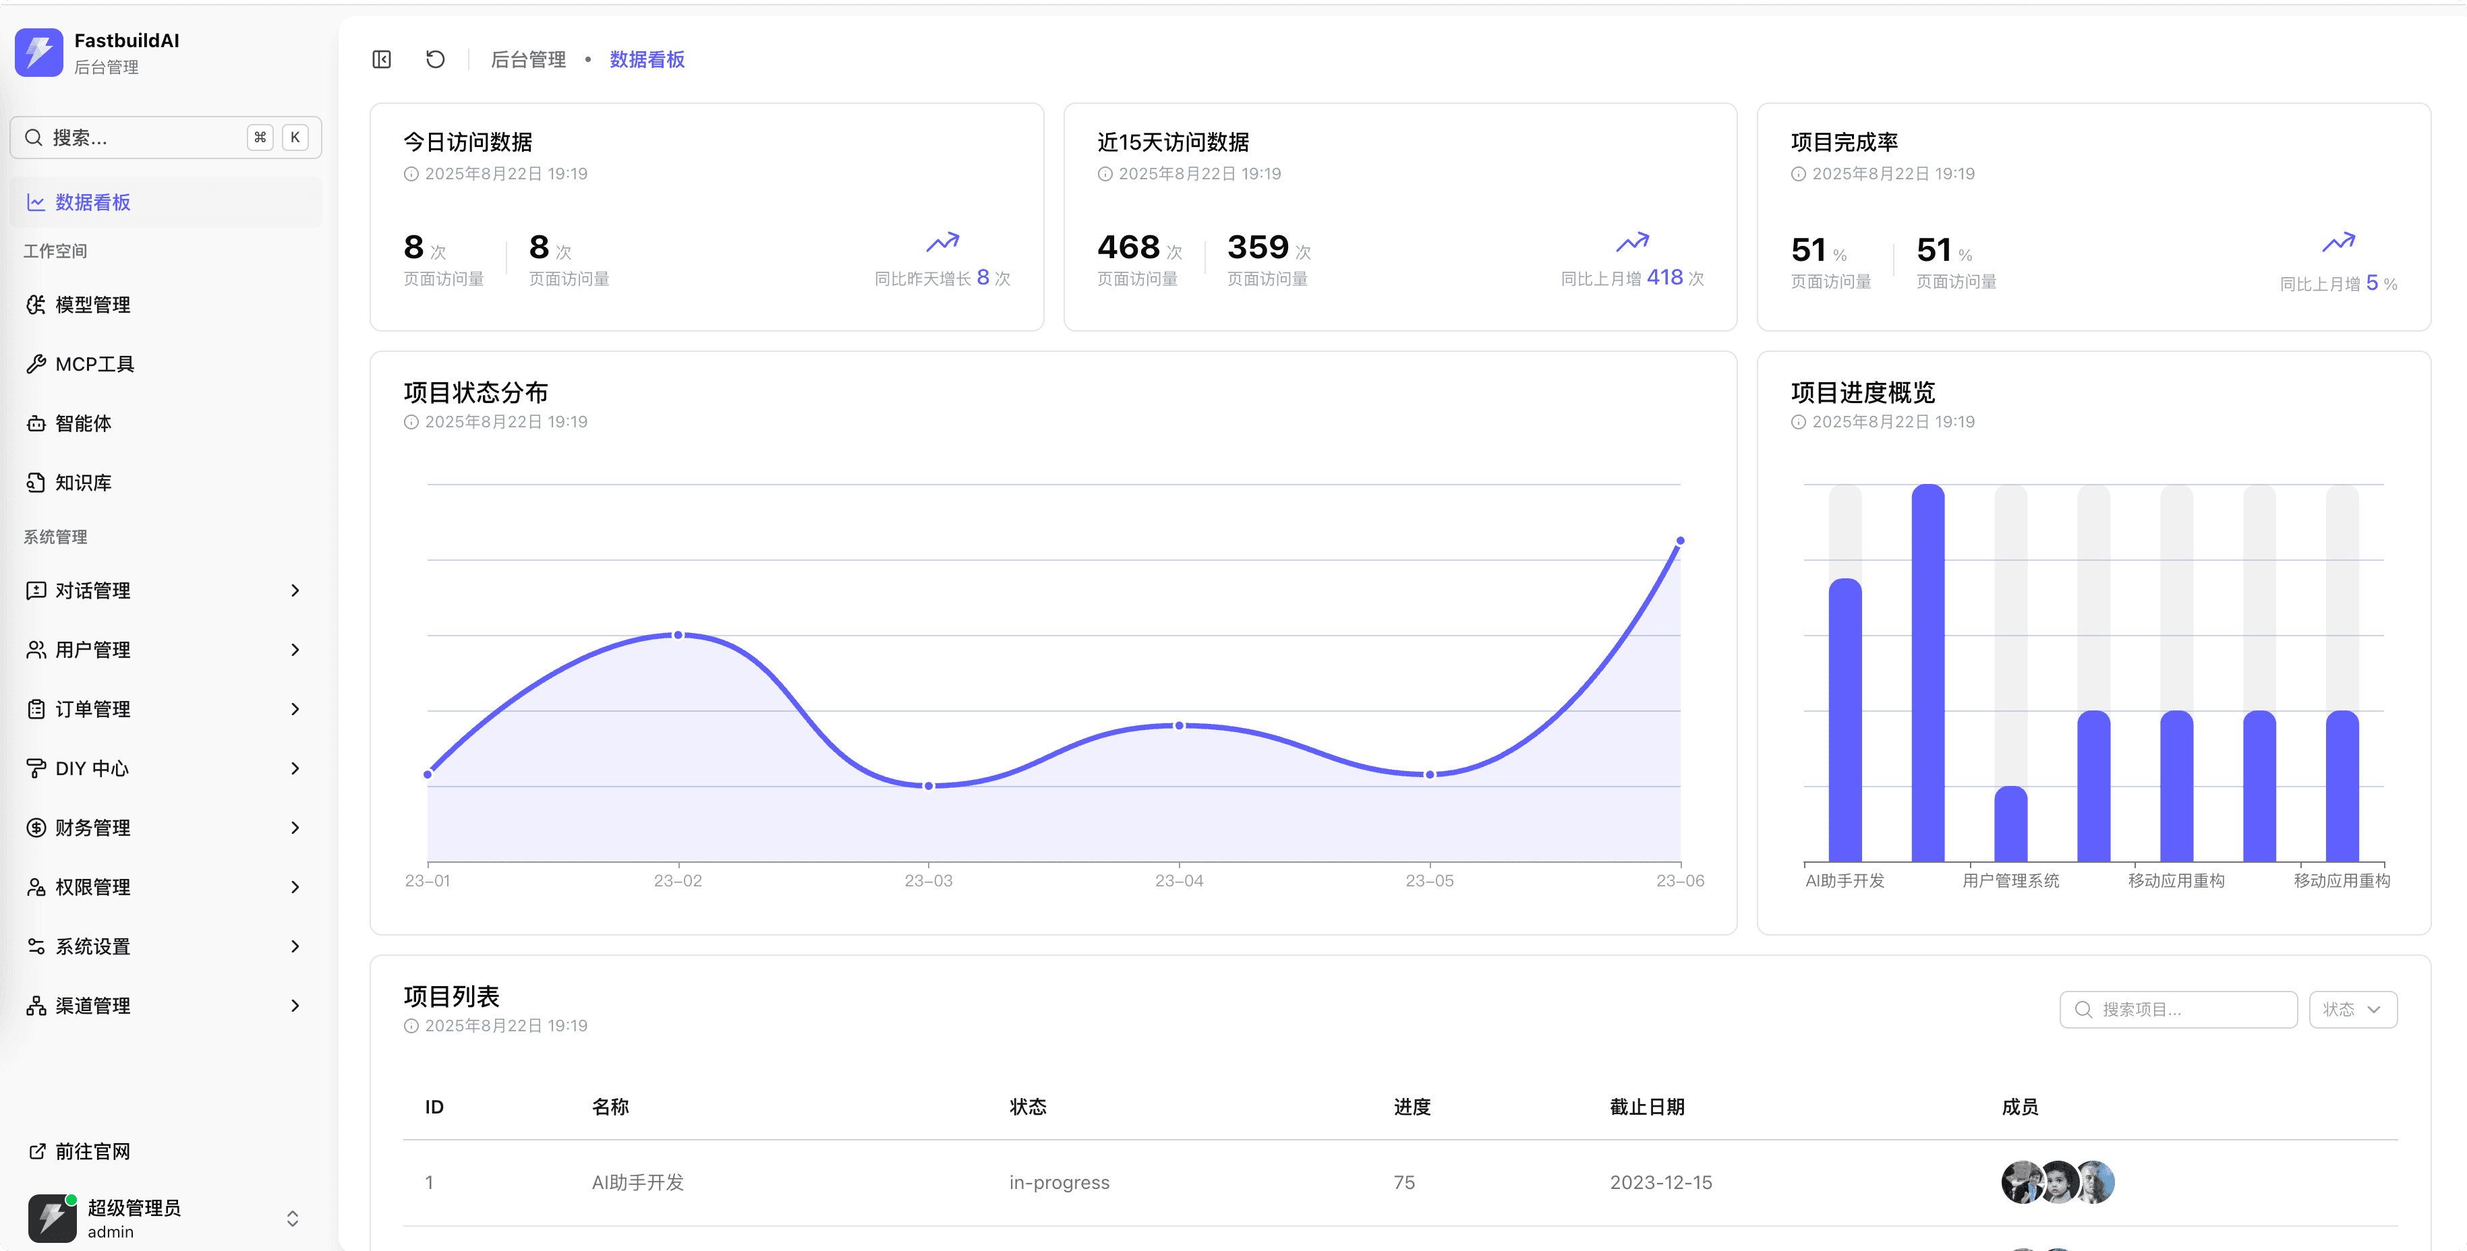
Task: Select 数据看板 in the sidebar
Action: click(x=92, y=202)
